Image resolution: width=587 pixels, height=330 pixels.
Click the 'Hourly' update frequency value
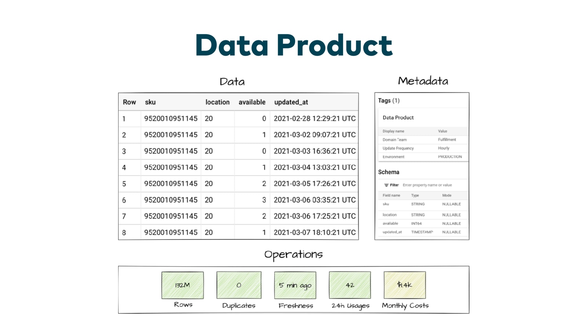[444, 148]
